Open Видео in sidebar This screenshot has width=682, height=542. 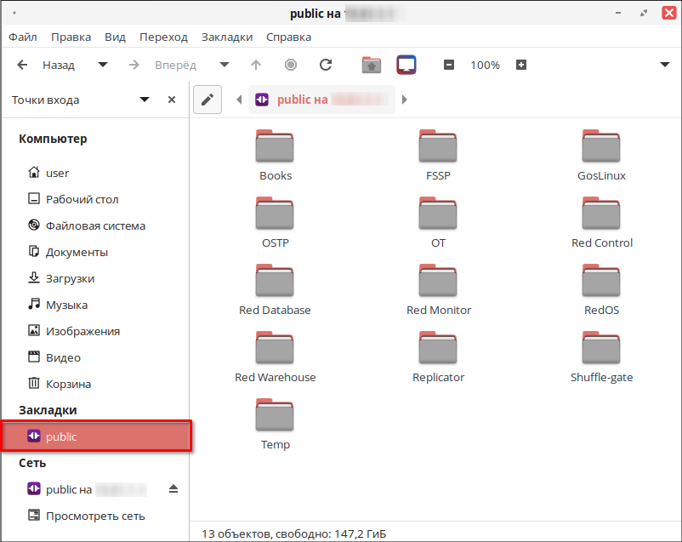pyautogui.click(x=95, y=357)
